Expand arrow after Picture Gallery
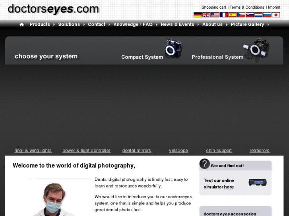The height and width of the screenshot is (216, 289). pyautogui.click(x=268, y=25)
